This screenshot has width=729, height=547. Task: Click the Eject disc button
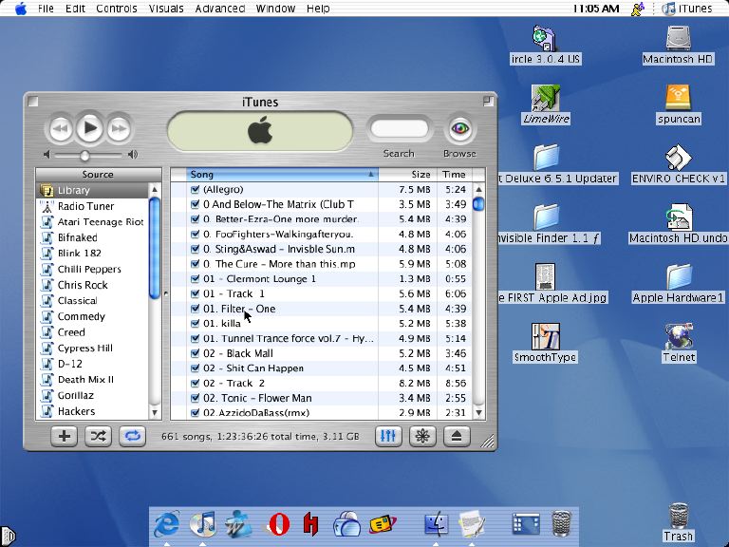(457, 436)
